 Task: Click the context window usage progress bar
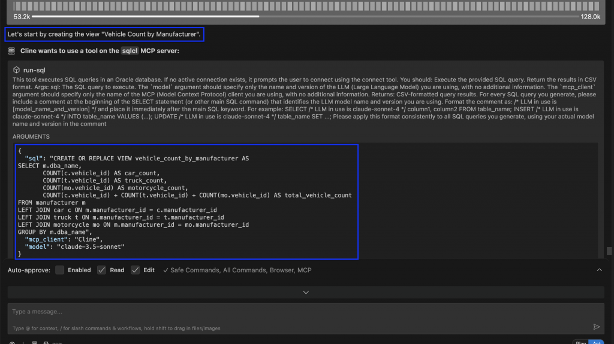coord(305,16)
